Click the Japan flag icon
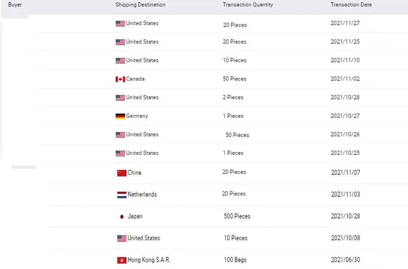Viewport: 408px width, 269px height. click(122, 217)
